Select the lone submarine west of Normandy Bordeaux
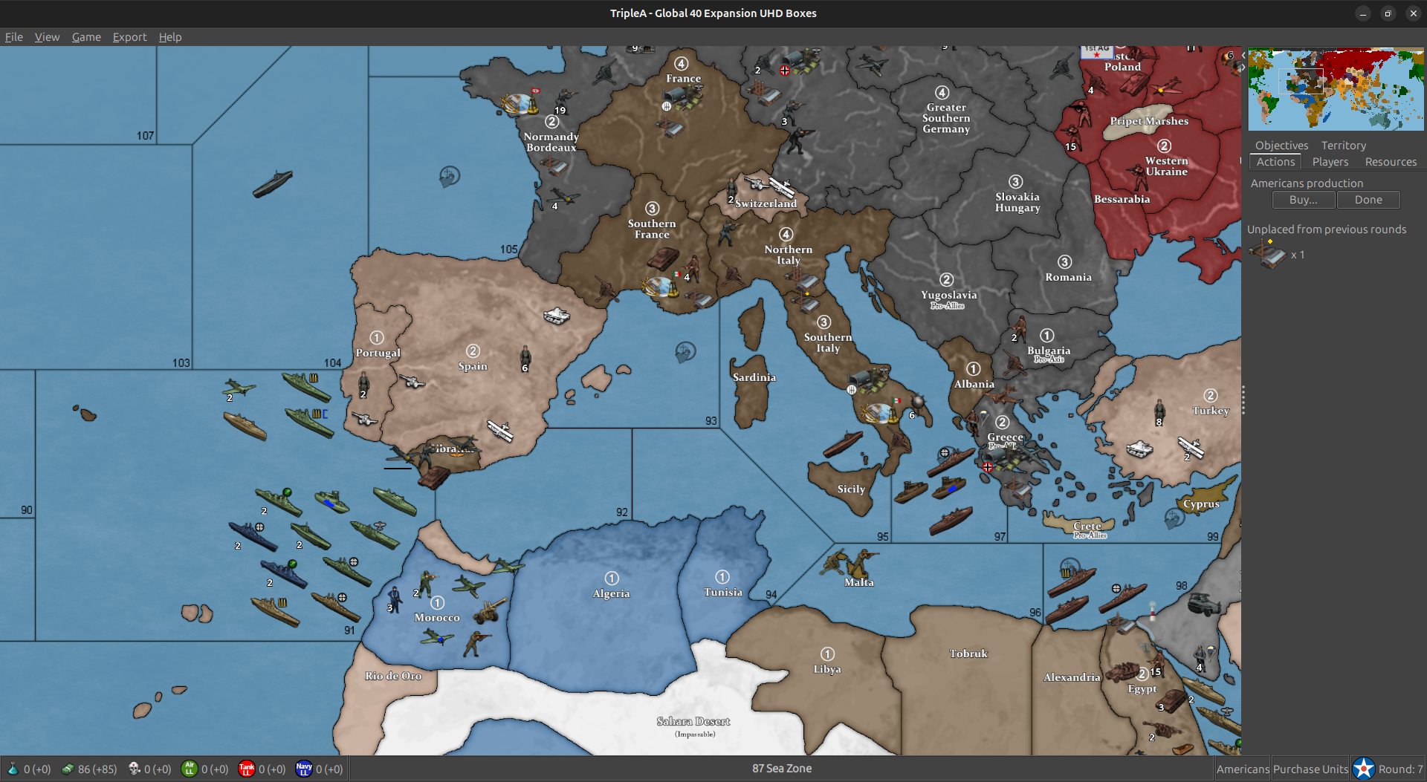 tap(273, 183)
